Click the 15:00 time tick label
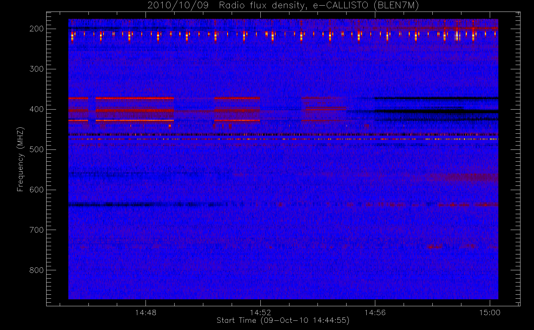The height and width of the screenshot is (330, 534). (490, 313)
